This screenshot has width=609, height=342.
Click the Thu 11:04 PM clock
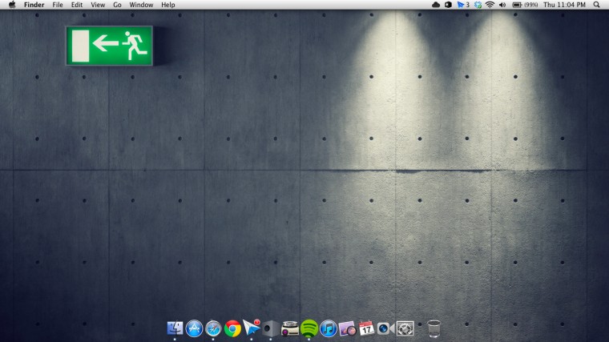(564, 5)
